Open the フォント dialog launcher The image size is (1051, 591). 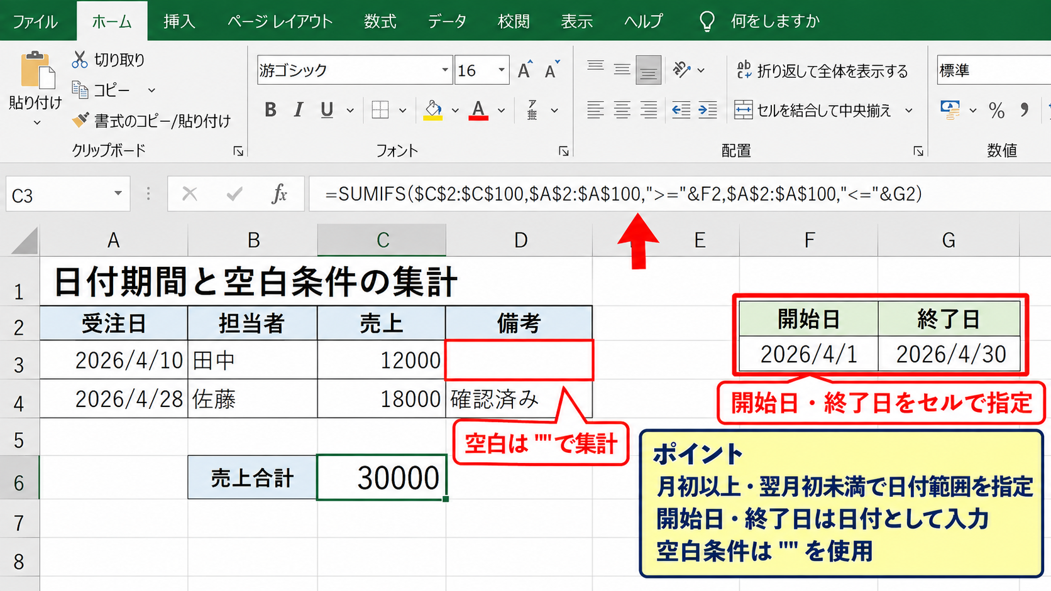[x=564, y=151]
